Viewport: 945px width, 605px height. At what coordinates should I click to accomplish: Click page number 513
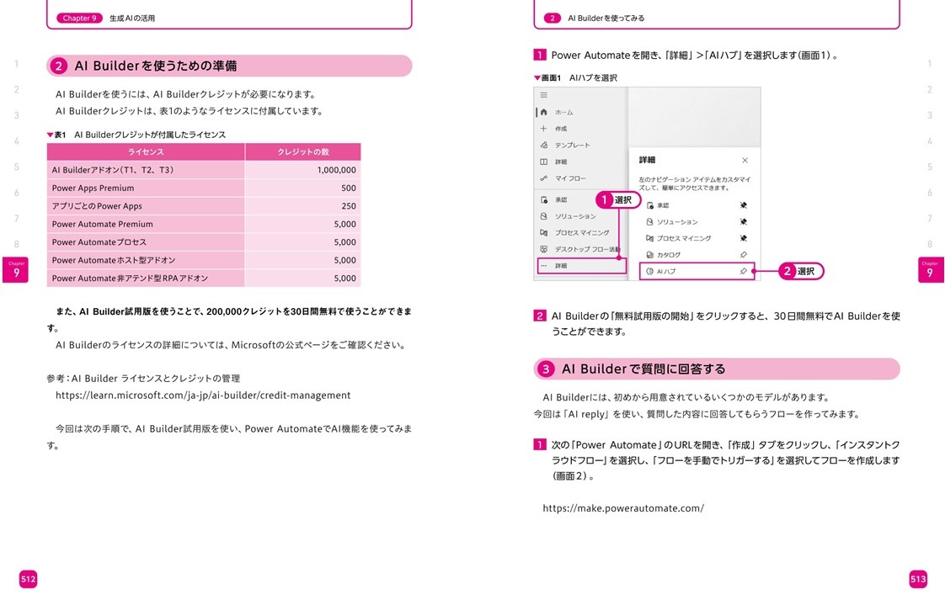[x=918, y=579]
